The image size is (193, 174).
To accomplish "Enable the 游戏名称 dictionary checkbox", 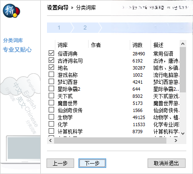I will point(51,75).
